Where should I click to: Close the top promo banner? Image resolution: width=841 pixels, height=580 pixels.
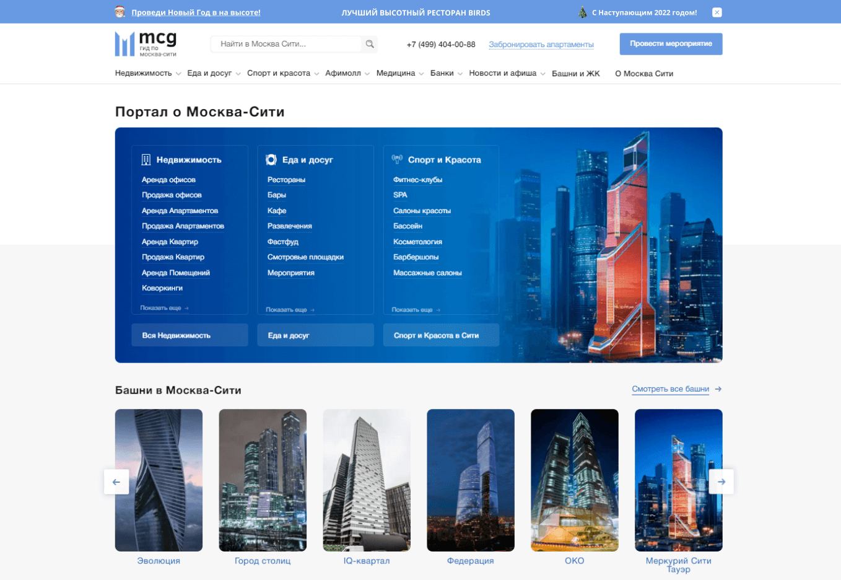pos(717,12)
